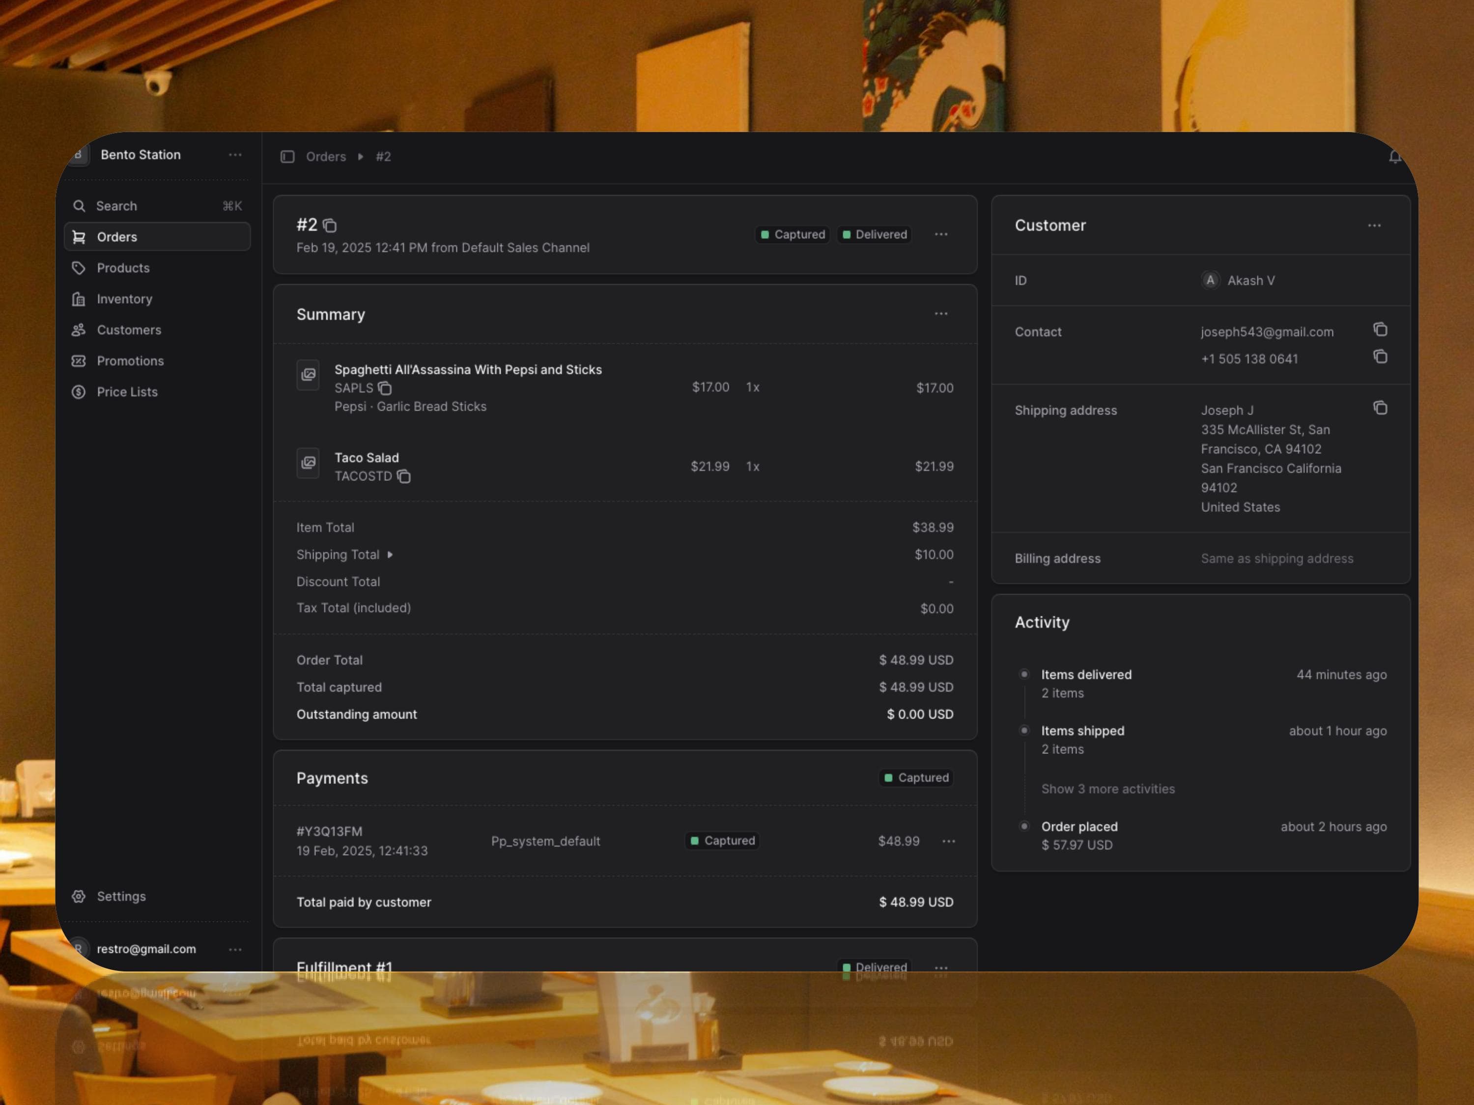Viewport: 1474px width, 1105px height.
Task: Click Orders breadcrumb link
Action: click(326, 157)
